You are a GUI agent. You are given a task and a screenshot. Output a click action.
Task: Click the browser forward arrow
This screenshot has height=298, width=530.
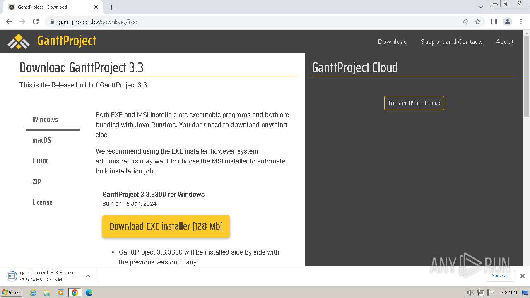(x=22, y=22)
